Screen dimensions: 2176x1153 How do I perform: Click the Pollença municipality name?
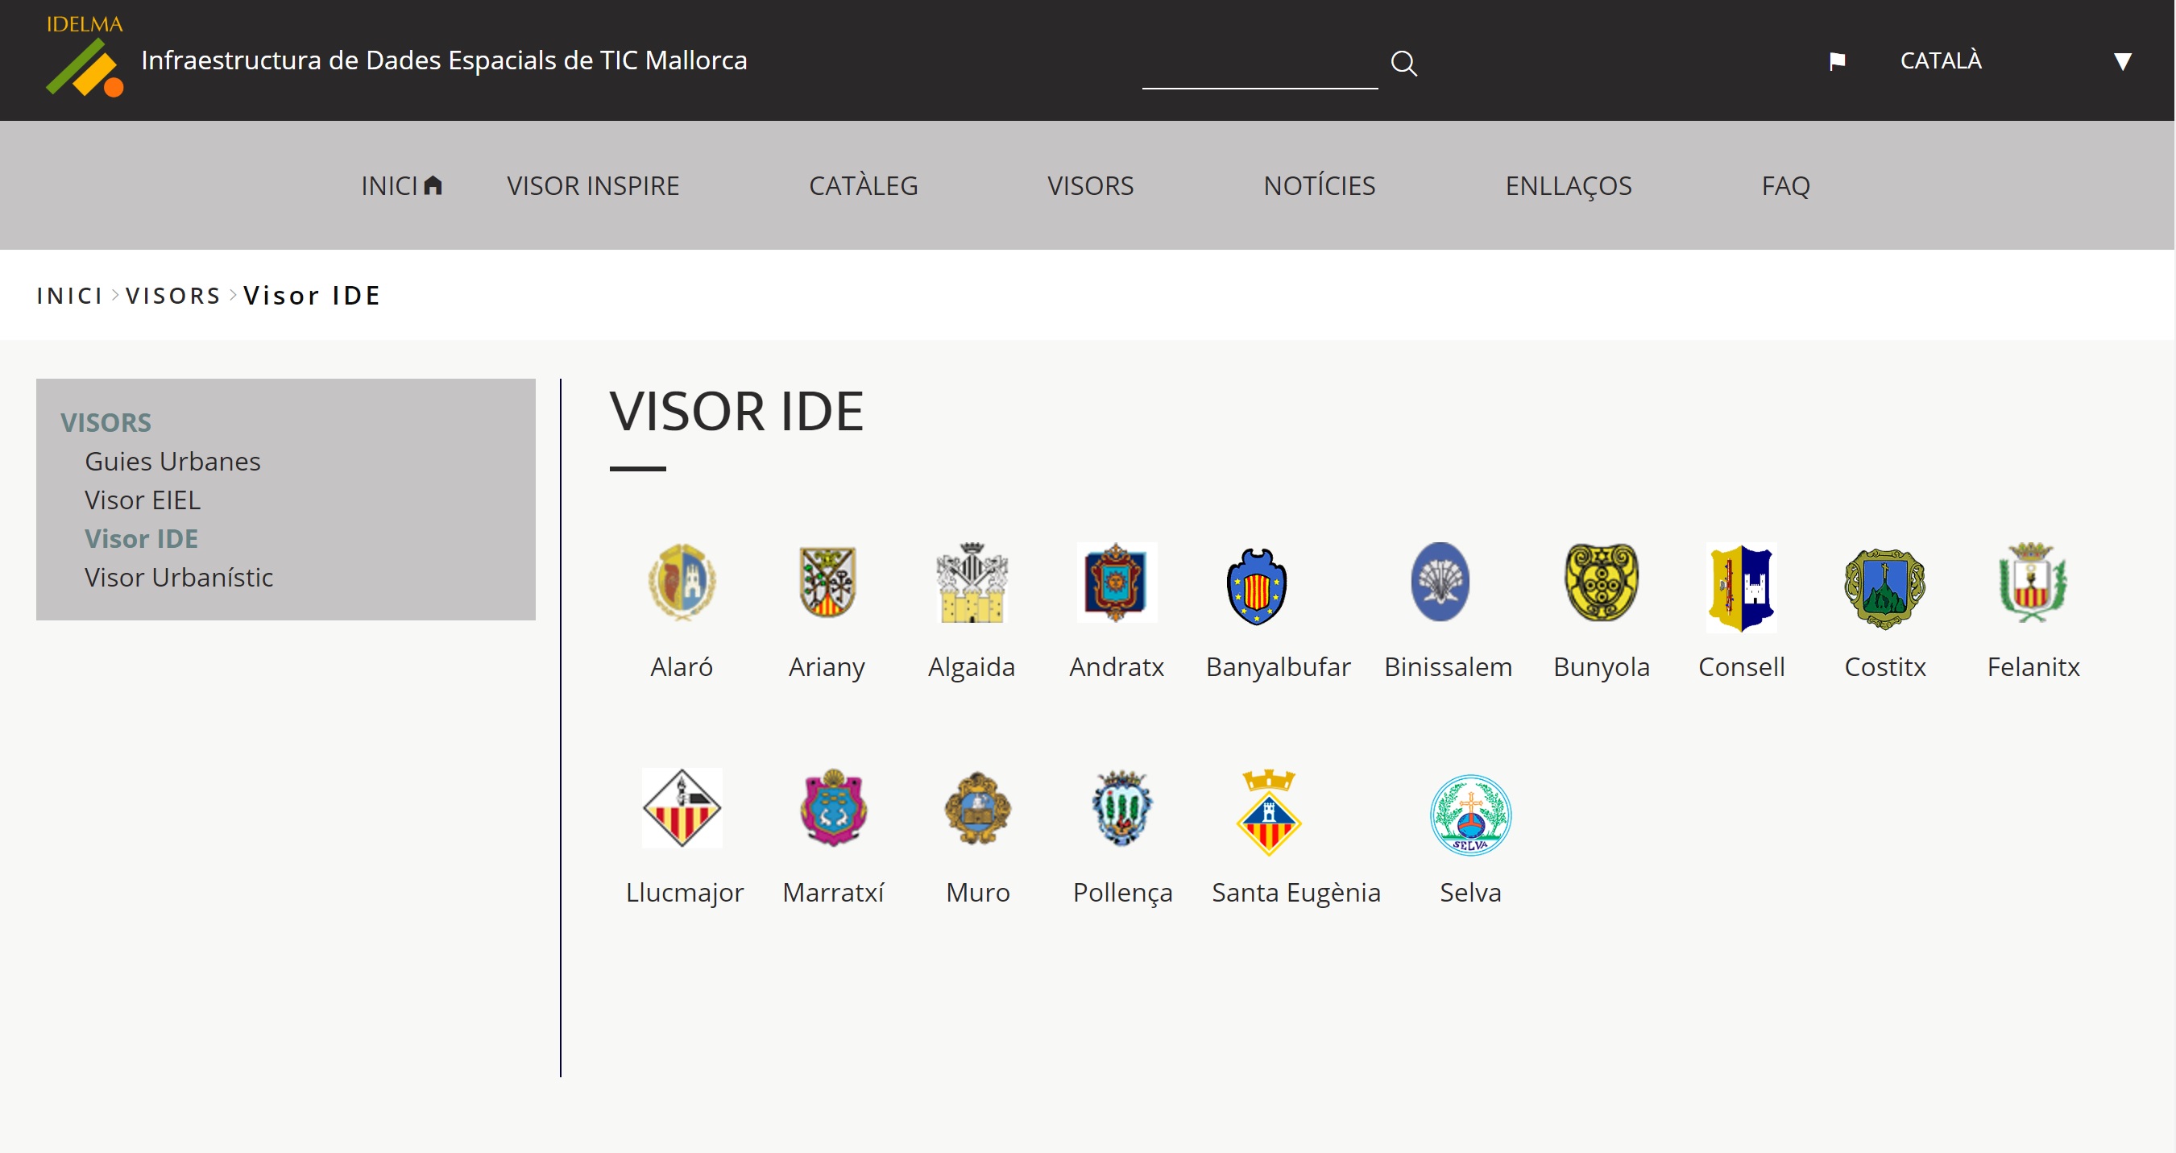coord(1122,893)
